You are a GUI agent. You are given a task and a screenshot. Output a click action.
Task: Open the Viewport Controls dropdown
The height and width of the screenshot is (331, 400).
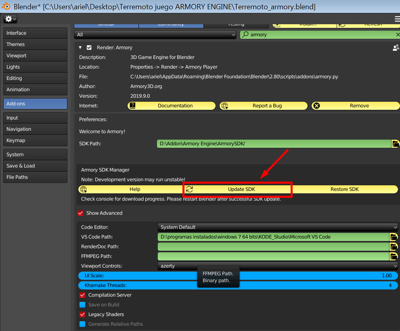(278, 266)
